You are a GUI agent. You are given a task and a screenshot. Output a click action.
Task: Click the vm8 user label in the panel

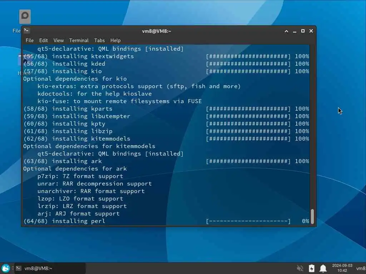point(361,268)
